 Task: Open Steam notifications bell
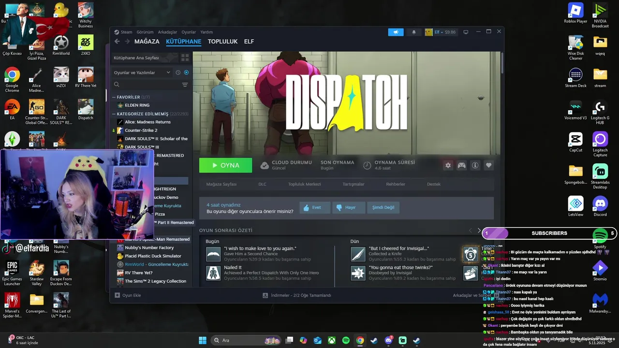(413, 32)
